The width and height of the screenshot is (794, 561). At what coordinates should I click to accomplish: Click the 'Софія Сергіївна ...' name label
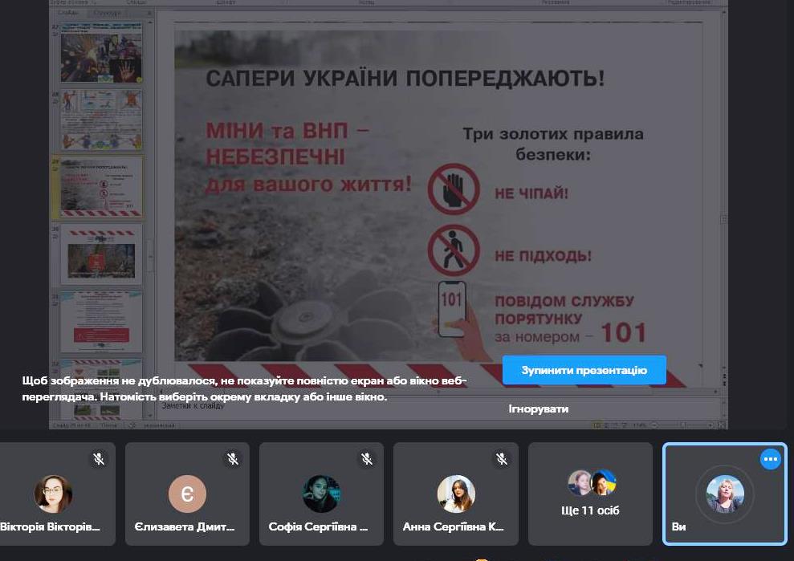click(318, 526)
